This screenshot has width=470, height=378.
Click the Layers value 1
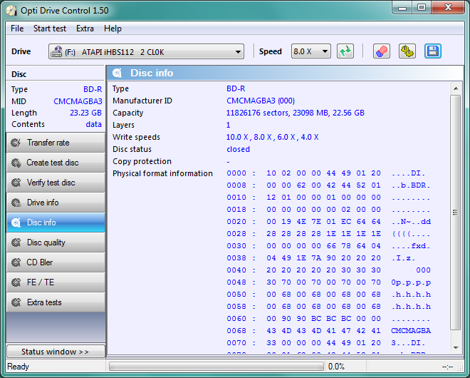(x=228, y=125)
